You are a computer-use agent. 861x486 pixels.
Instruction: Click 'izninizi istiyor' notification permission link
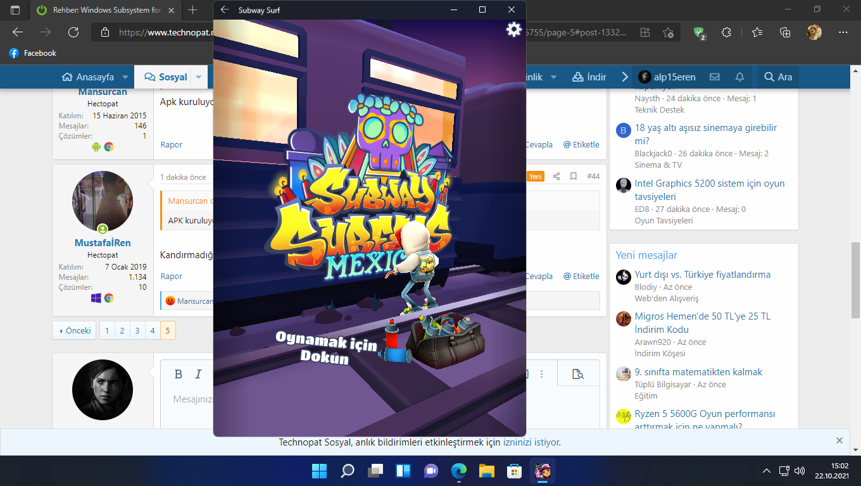(x=531, y=442)
